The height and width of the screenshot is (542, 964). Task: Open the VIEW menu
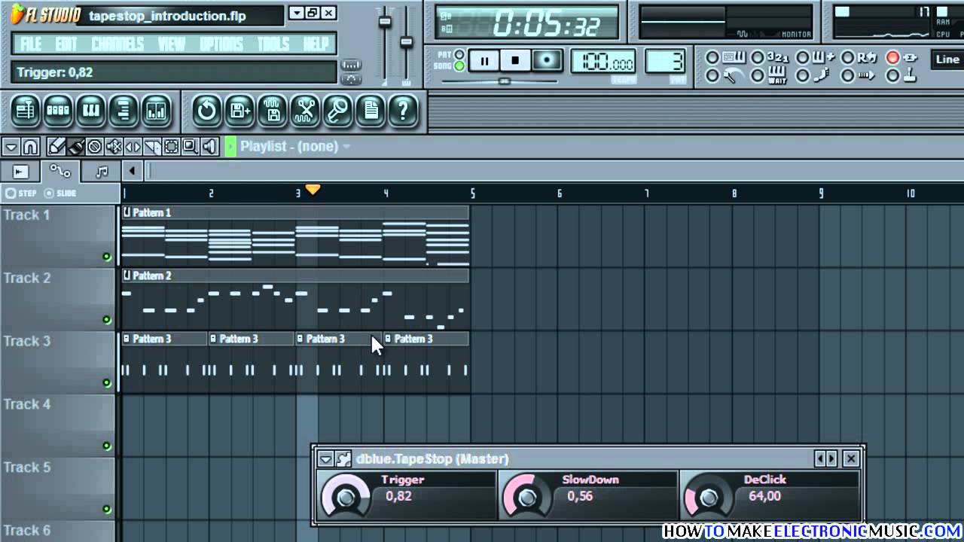tap(172, 44)
